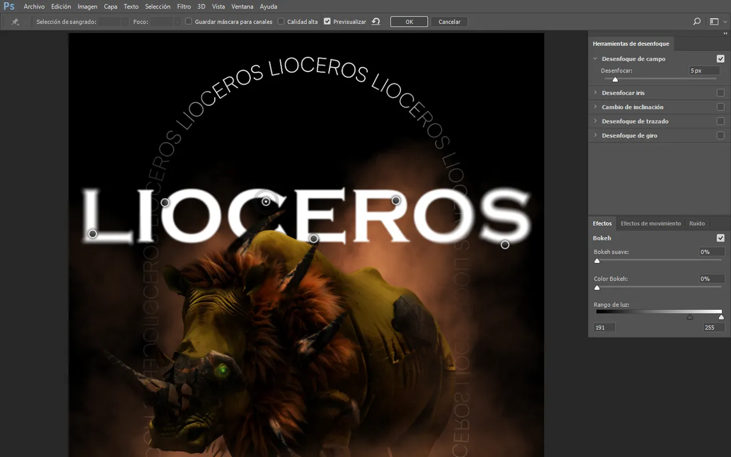The image size is (731, 457).
Task: Expand the Desenfoque de trazado section
Action: click(595, 121)
